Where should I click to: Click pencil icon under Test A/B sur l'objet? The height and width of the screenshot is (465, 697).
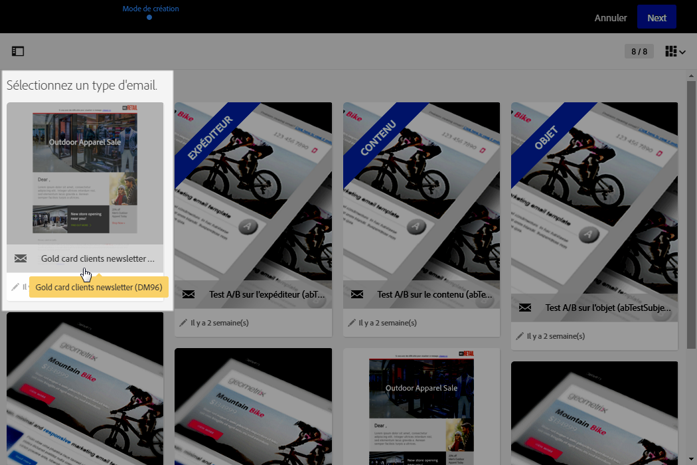[x=520, y=336]
